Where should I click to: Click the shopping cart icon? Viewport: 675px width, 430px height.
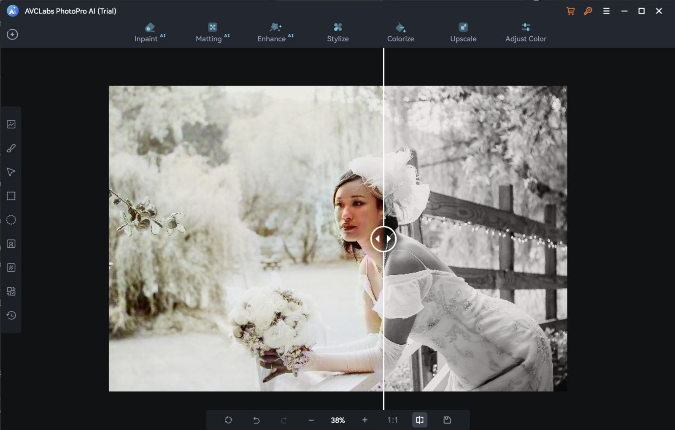click(571, 11)
